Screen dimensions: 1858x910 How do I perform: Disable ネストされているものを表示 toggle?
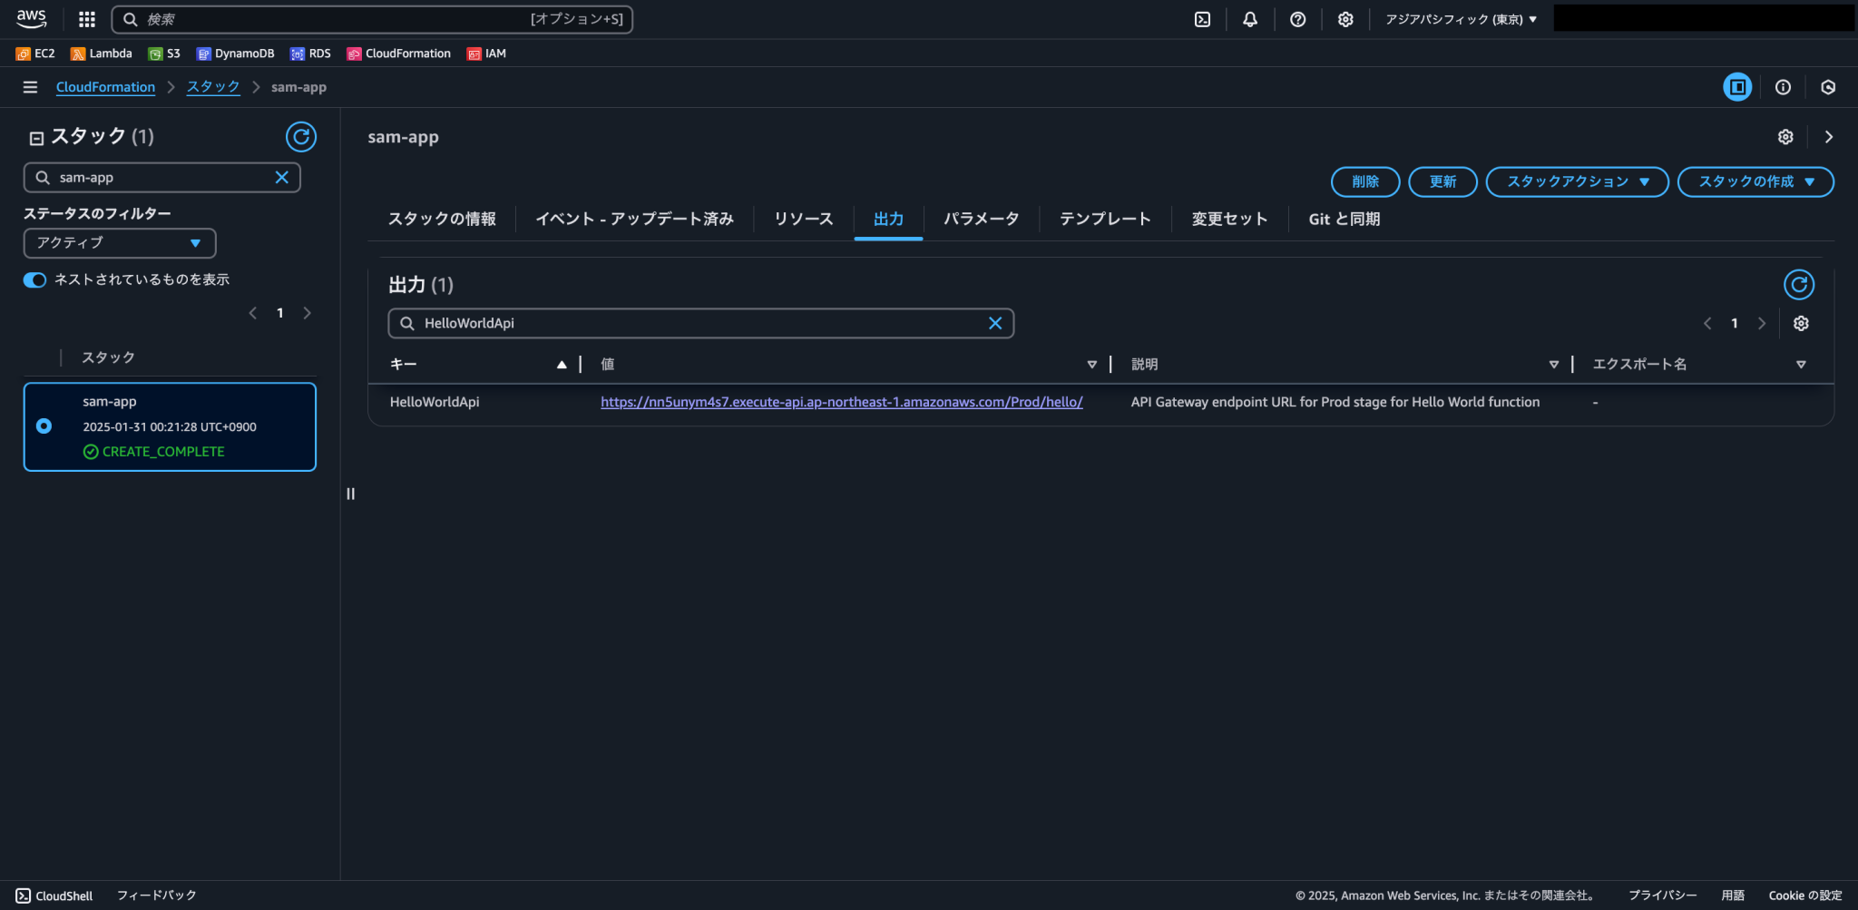coord(34,279)
